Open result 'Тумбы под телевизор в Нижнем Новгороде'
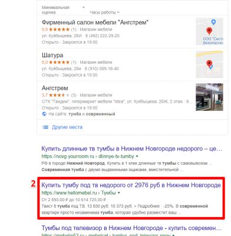This screenshot has width=231, height=236. pyautogui.click(x=131, y=228)
